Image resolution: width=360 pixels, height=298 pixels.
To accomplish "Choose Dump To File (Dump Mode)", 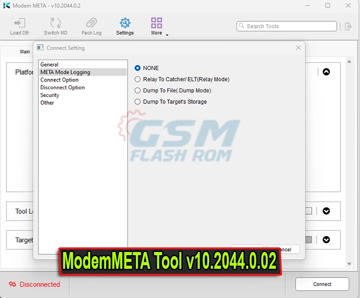I will point(138,91).
